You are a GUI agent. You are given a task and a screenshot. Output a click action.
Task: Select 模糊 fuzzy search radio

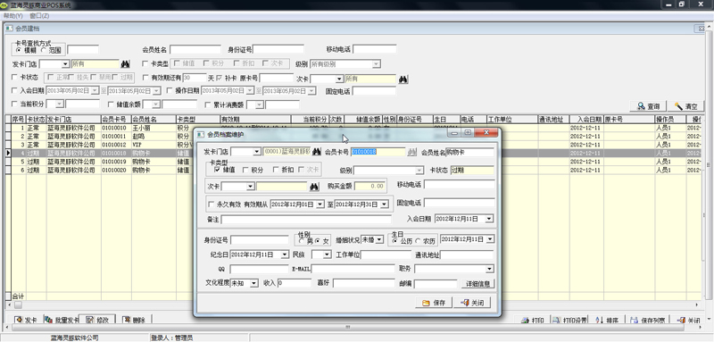[19, 50]
